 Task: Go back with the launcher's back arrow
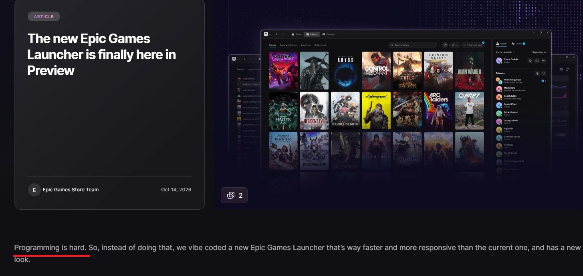point(277,34)
